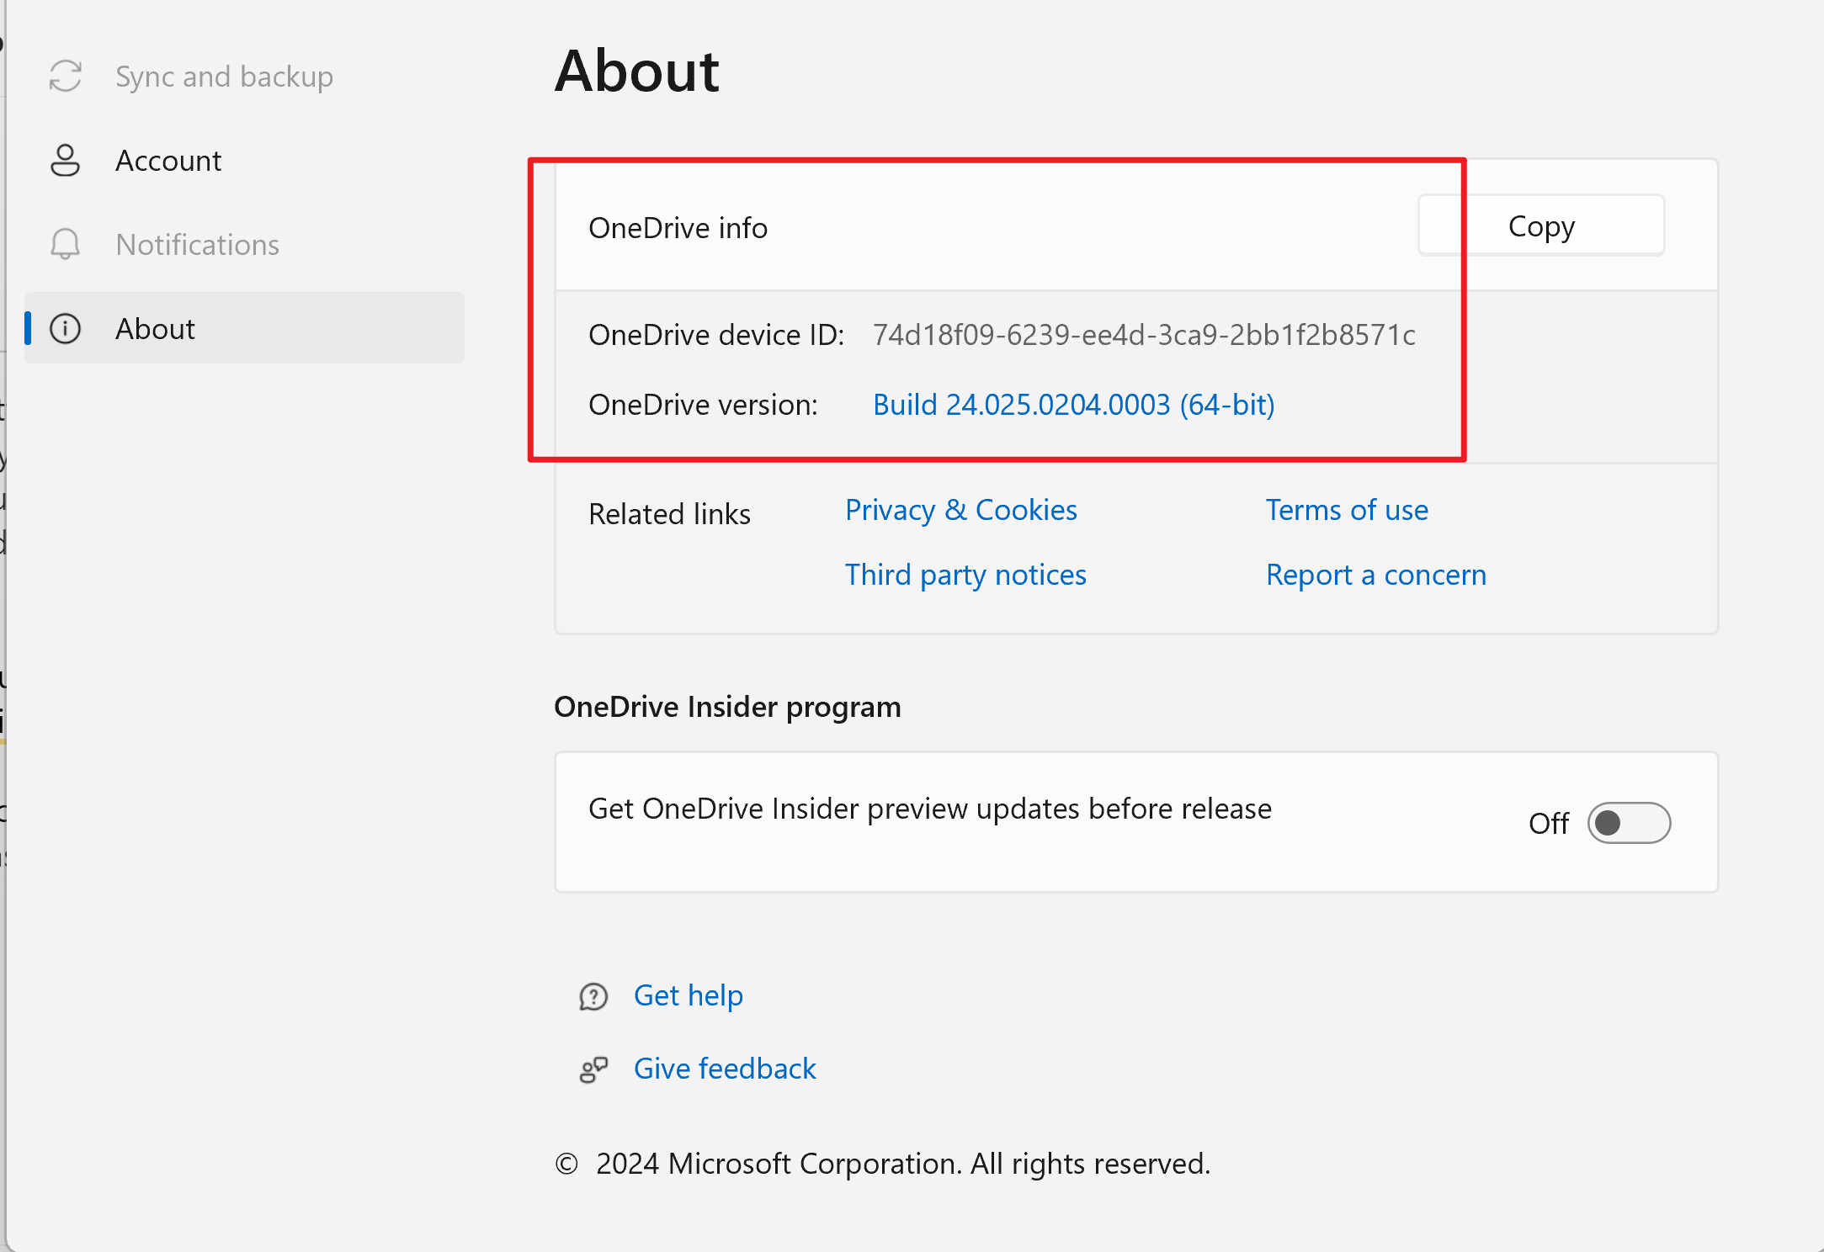The height and width of the screenshot is (1252, 1824).
Task: Click the Notifications bell icon
Action: coord(65,244)
